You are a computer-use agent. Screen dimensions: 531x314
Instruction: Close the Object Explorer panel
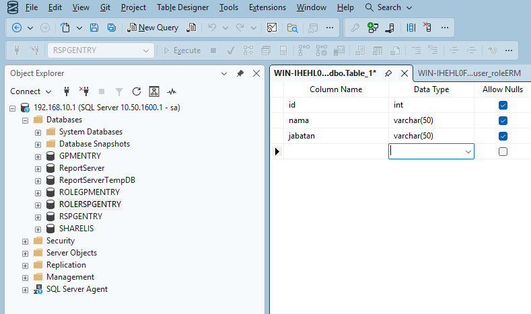256,73
